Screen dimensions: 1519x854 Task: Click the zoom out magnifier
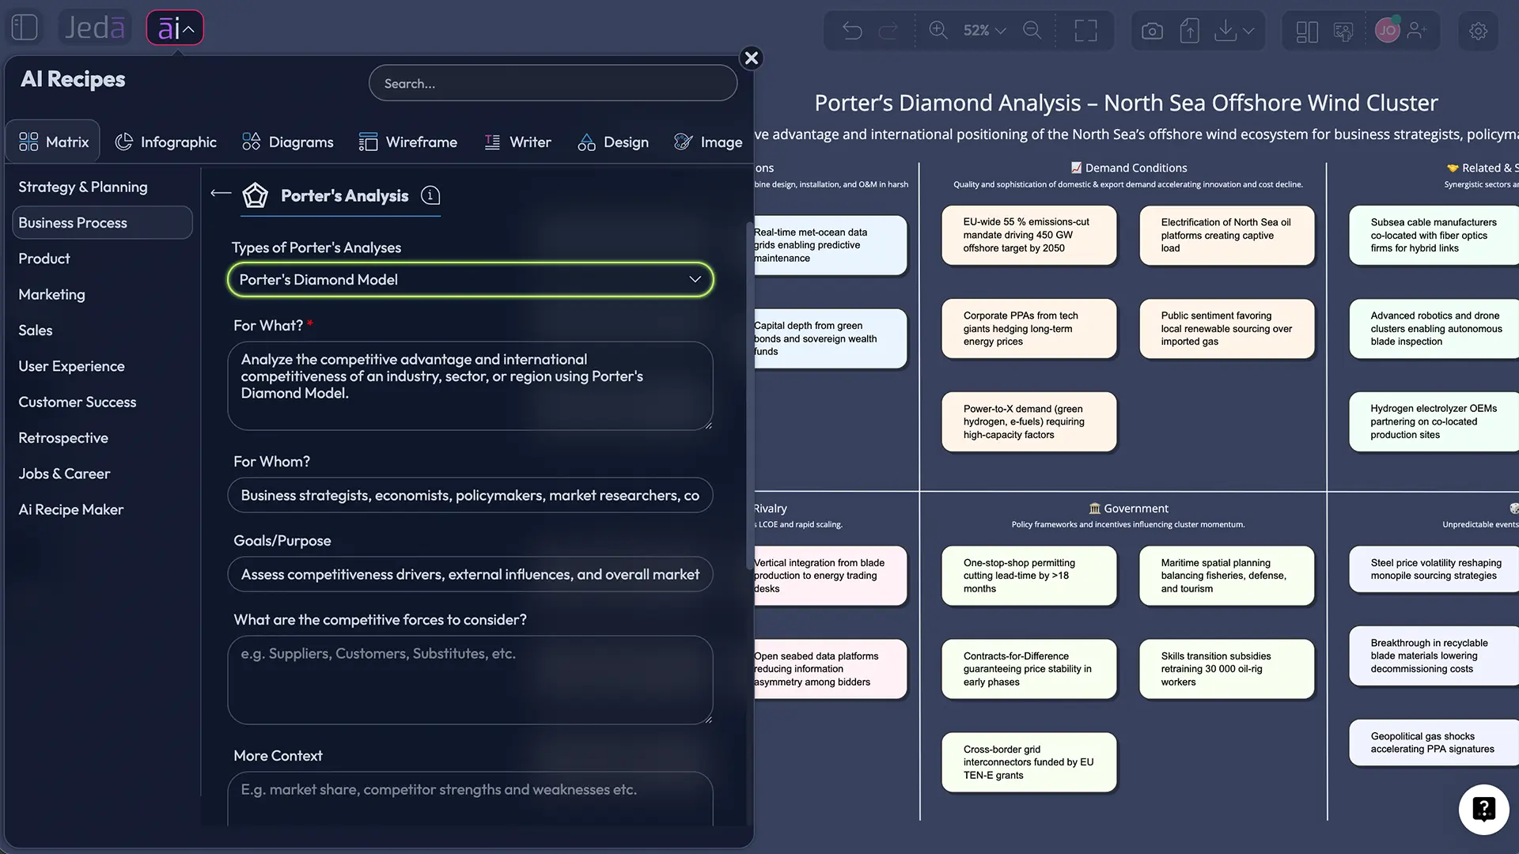click(1032, 30)
